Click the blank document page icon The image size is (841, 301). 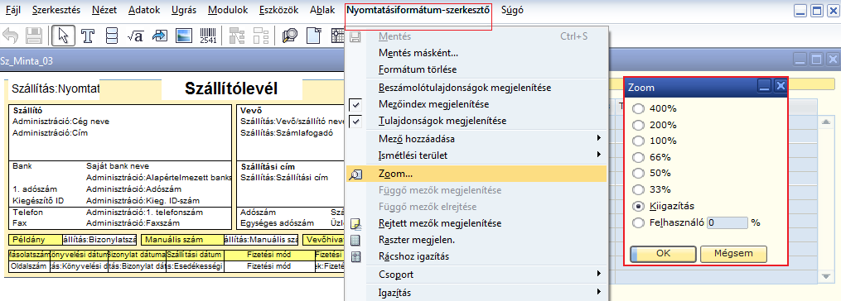click(314, 36)
